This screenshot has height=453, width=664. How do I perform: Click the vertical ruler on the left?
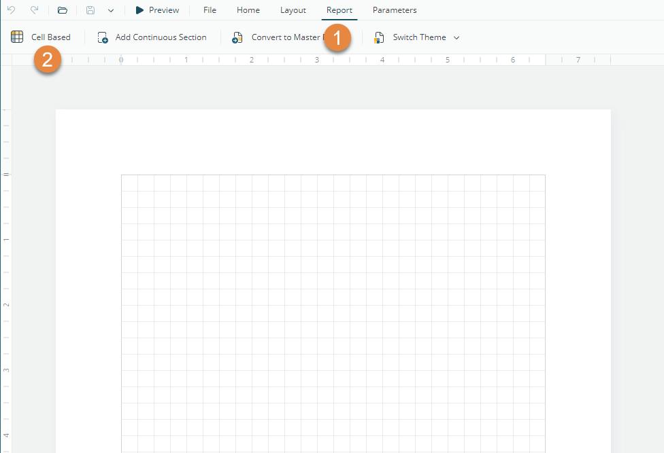[x=6, y=272]
